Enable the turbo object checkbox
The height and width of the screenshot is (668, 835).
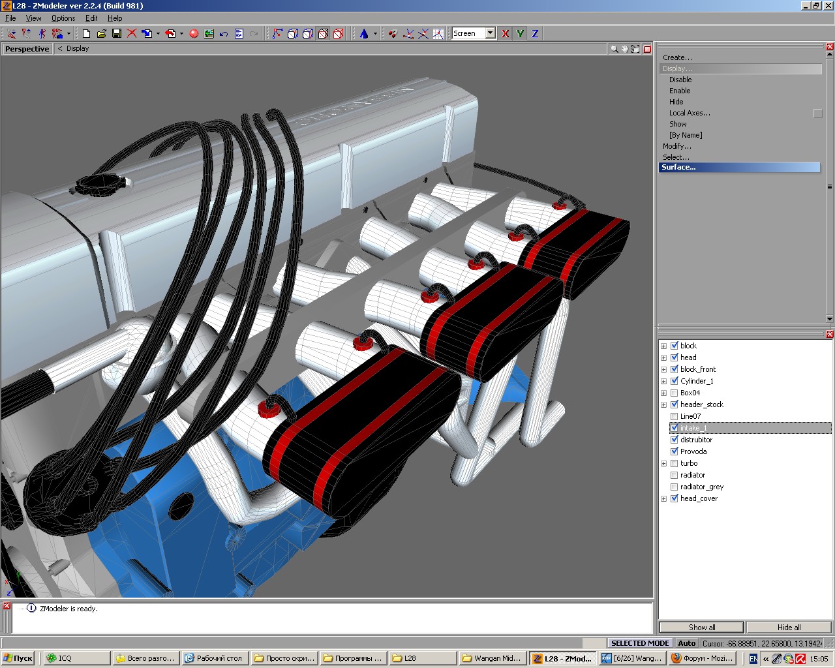click(675, 463)
